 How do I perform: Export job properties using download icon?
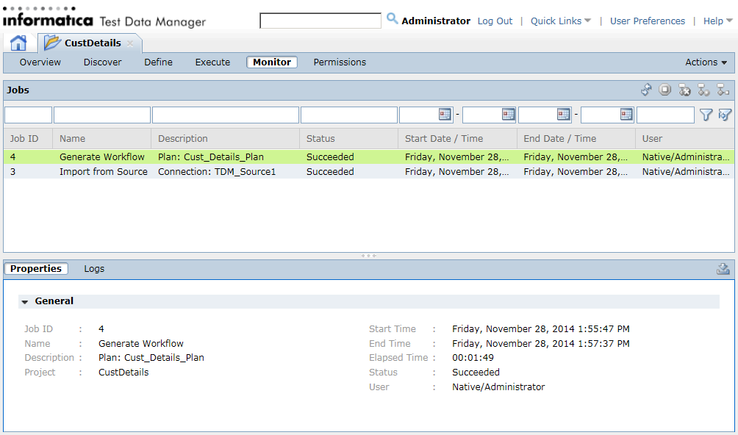point(723,268)
